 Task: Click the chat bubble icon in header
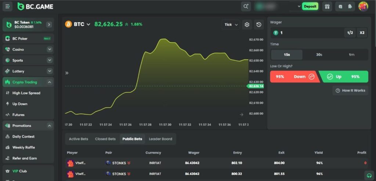(340, 6)
